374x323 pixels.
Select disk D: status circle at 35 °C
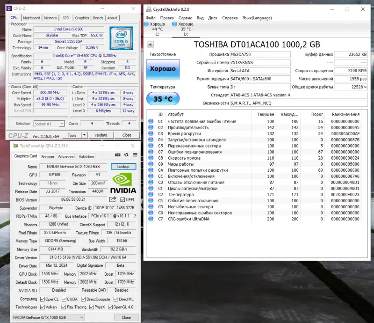[174, 24]
